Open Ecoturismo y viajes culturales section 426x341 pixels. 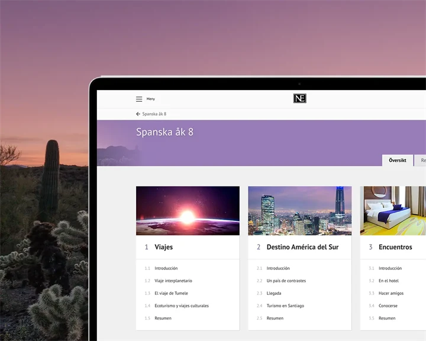(181, 305)
